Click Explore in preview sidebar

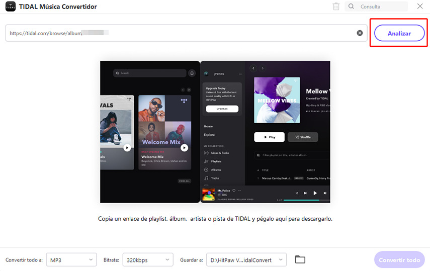click(x=209, y=135)
